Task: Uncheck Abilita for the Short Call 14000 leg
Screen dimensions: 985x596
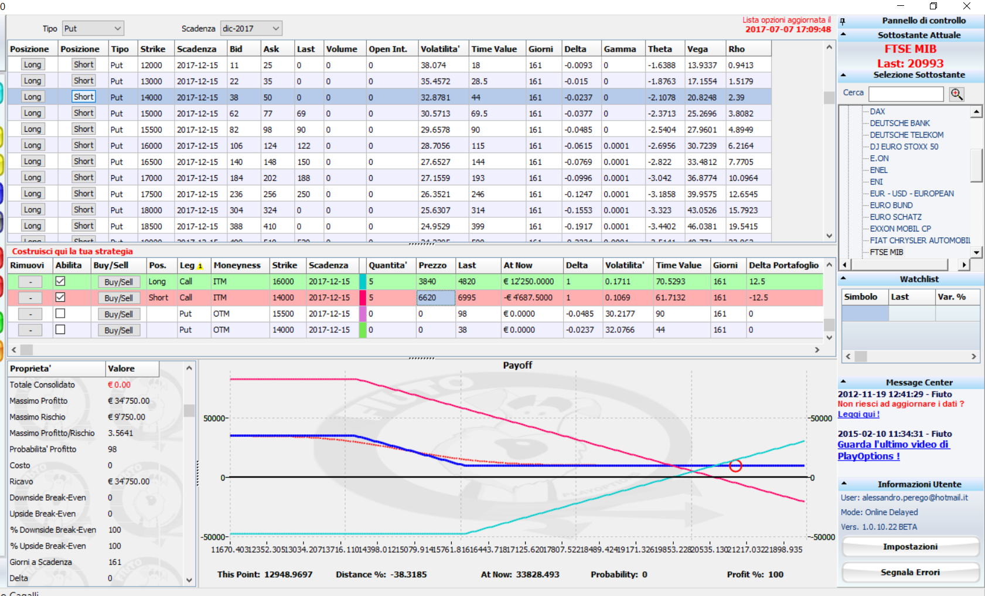Action: pyautogui.click(x=60, y=297)
